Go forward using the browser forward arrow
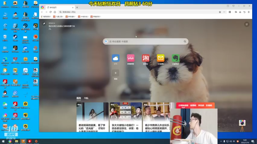This screenshot has height=144, width=257. 46,12
